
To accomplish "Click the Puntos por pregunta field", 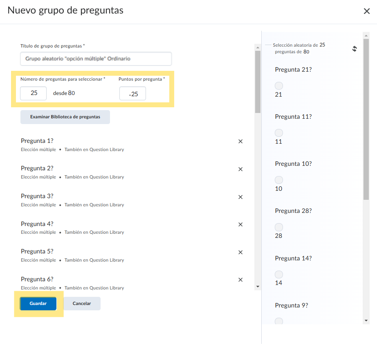I will point(132,93).
